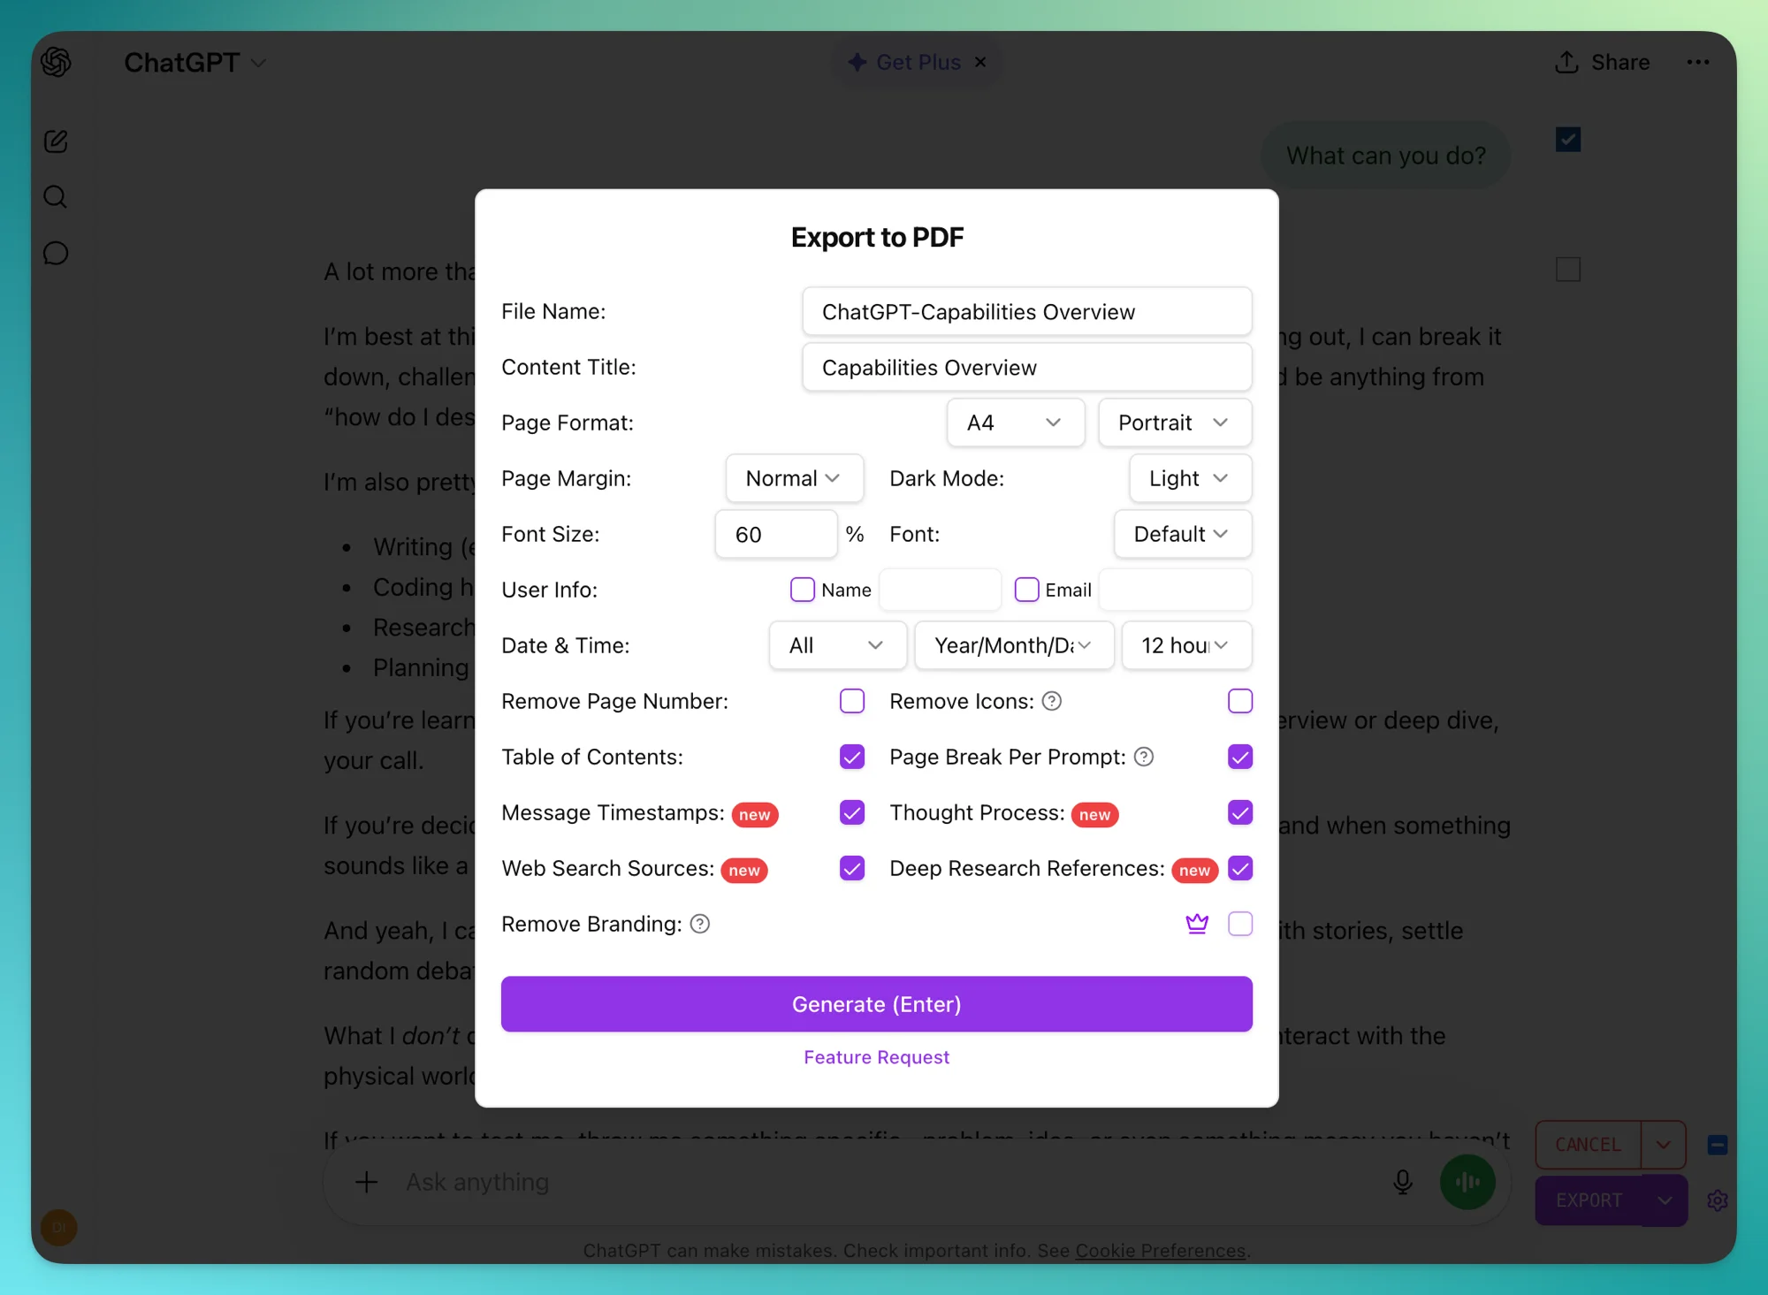
Task: Click the CANCEL button
Action: point(1589,1145)
